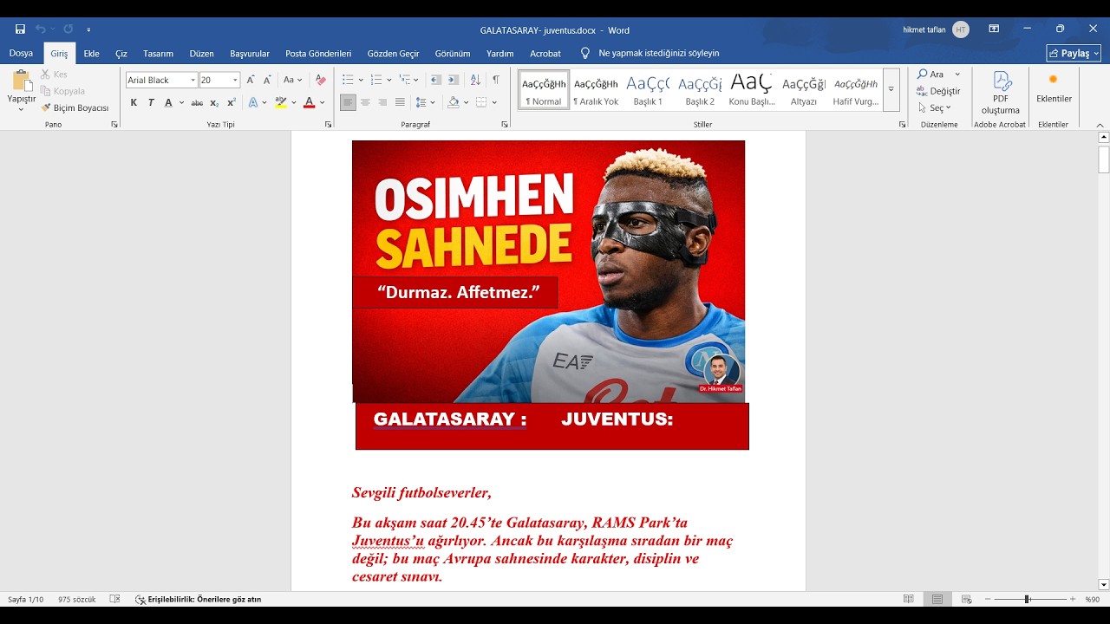Open the Yazı Tipi font dialog launcher

(x=329, y=125)
